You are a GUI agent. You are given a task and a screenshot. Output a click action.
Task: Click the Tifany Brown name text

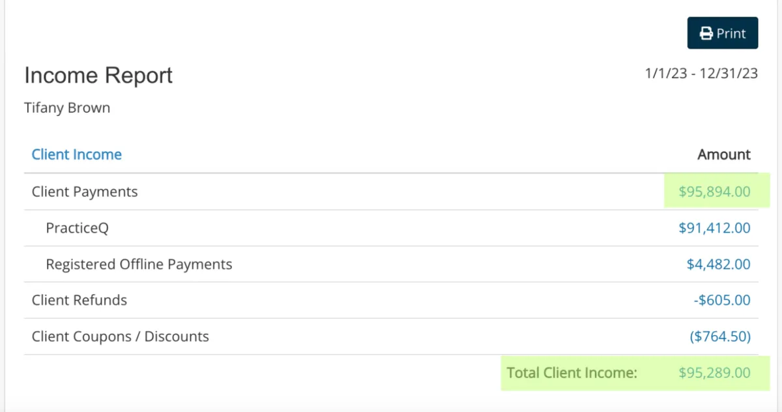point(67,108)
